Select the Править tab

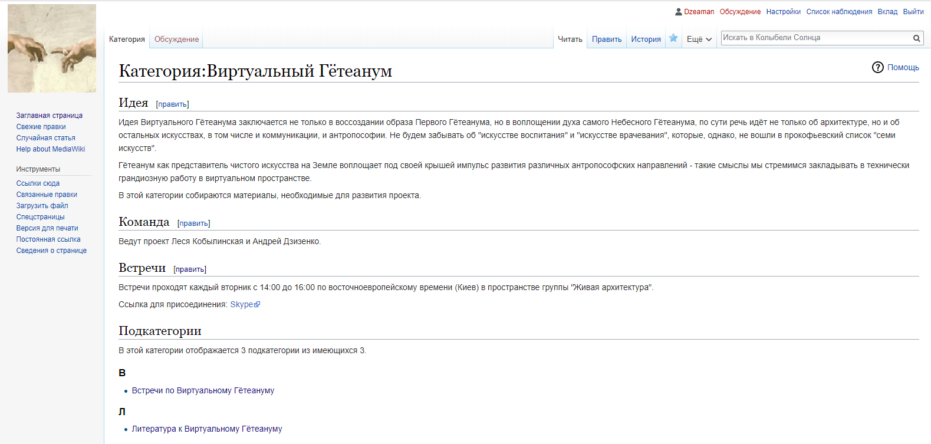[607, 40]
